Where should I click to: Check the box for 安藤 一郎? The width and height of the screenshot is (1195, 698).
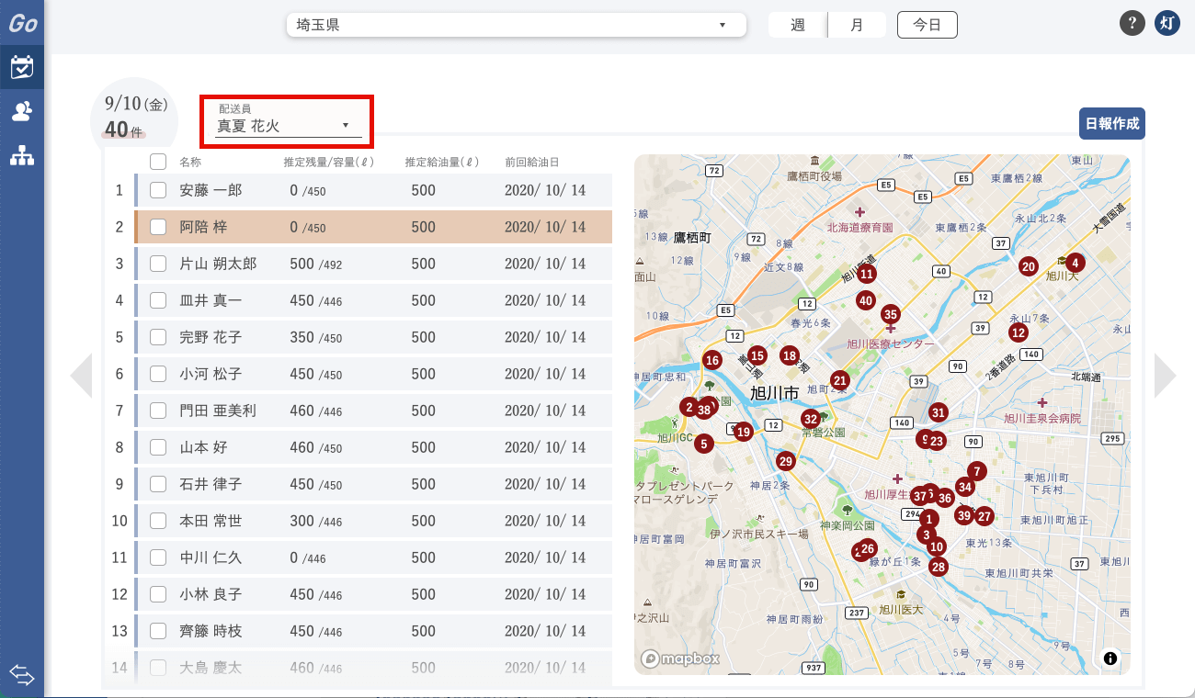tap(158, 190)
